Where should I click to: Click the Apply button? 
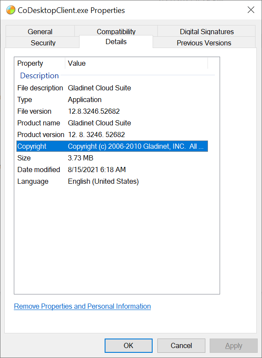(x=233, y=345)
